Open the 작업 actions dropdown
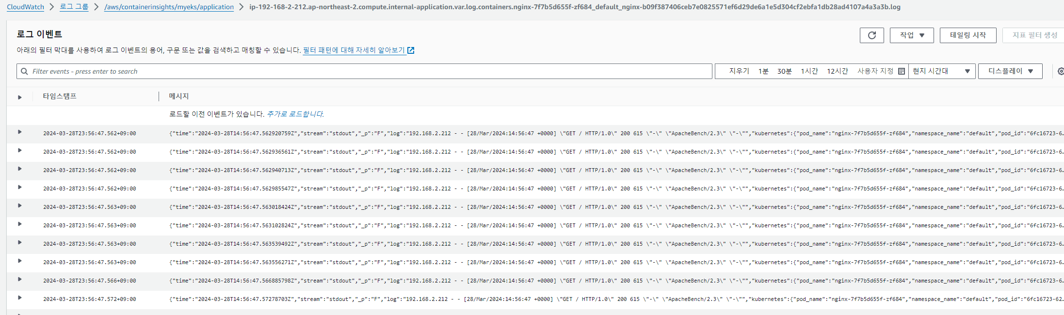The height and width of the screenshot is (315, 1064). (911, 35)
